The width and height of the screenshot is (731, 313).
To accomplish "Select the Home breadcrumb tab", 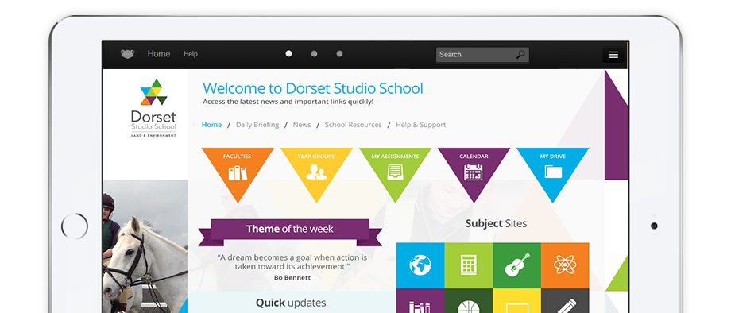I will coord(211,125).
